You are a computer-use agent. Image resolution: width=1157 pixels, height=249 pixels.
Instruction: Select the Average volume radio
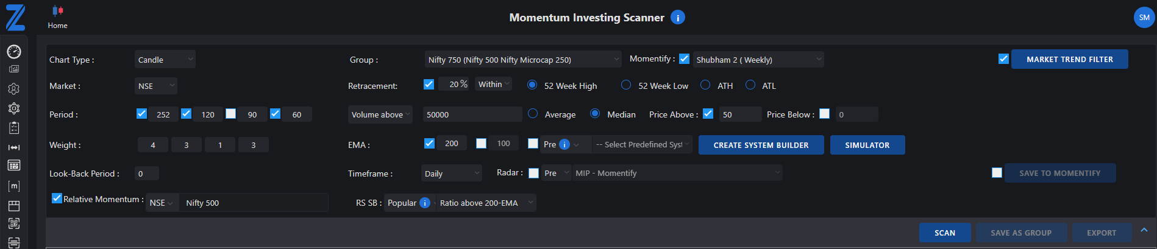tap(533, 113)
